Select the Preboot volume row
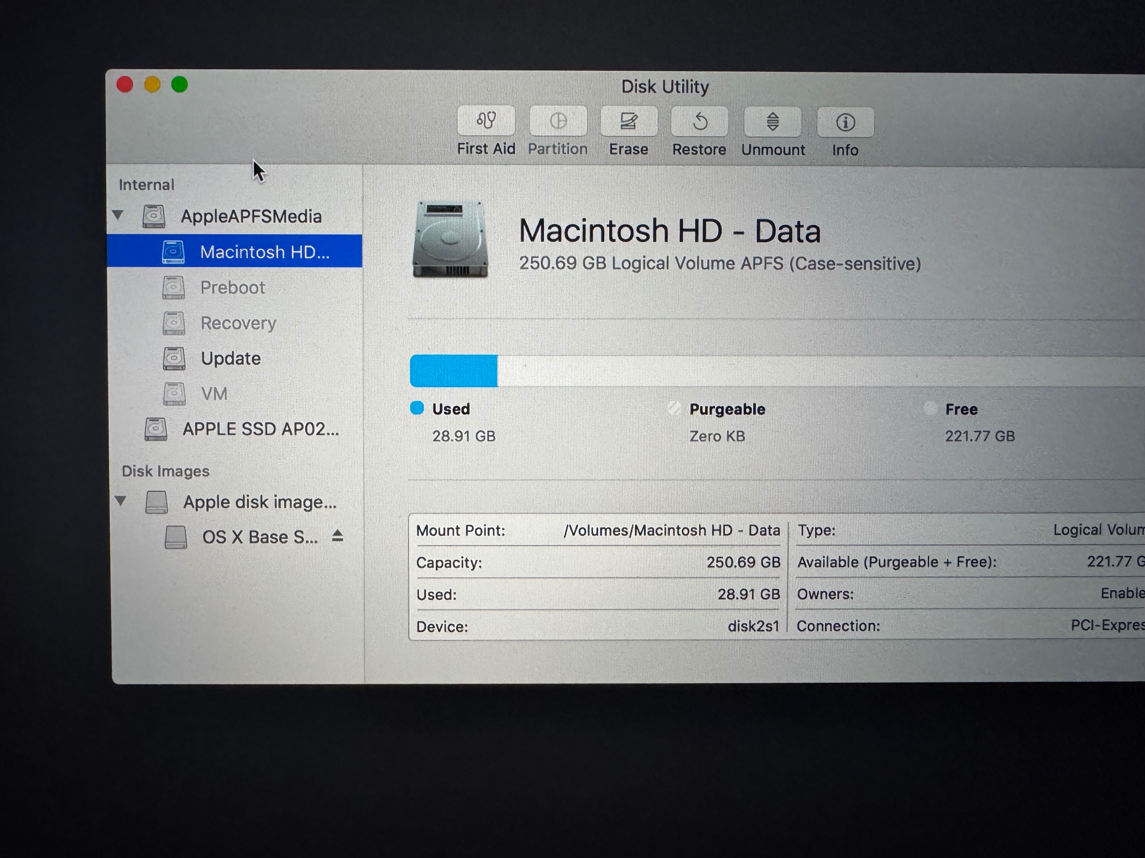Image resolution: width=1145 pixels, height=858 pixels. point(235,287)
